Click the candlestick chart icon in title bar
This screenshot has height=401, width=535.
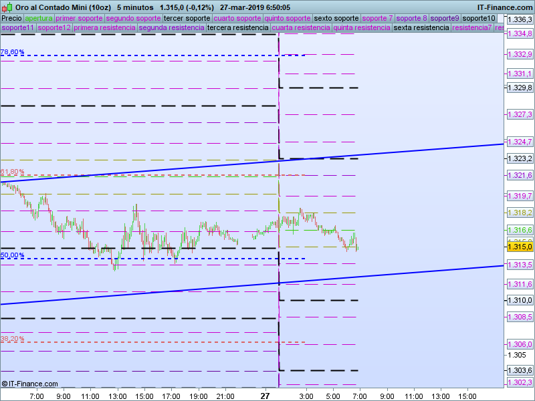pyautogui.click(x=7, y=7)
